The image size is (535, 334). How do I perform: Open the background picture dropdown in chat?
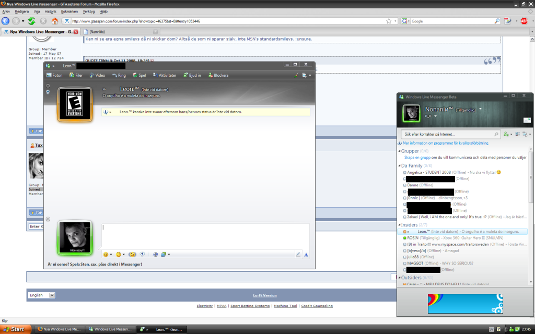[166, 254]
